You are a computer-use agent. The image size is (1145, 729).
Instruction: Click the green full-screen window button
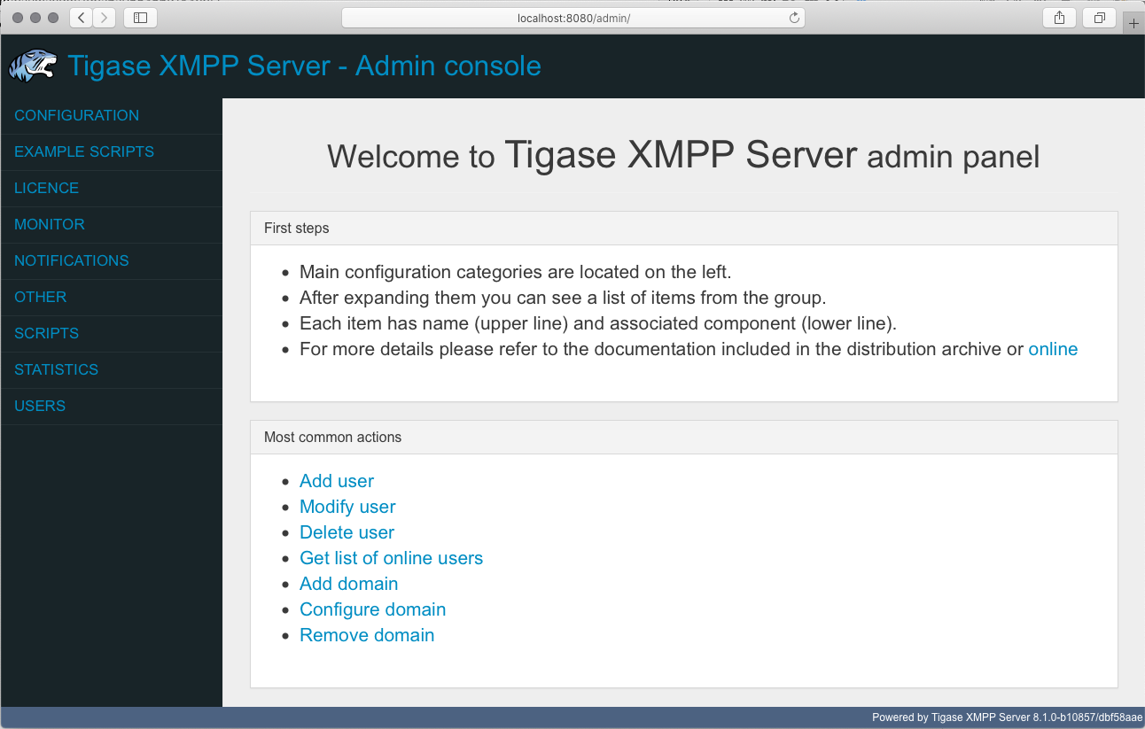click(53, 18)
